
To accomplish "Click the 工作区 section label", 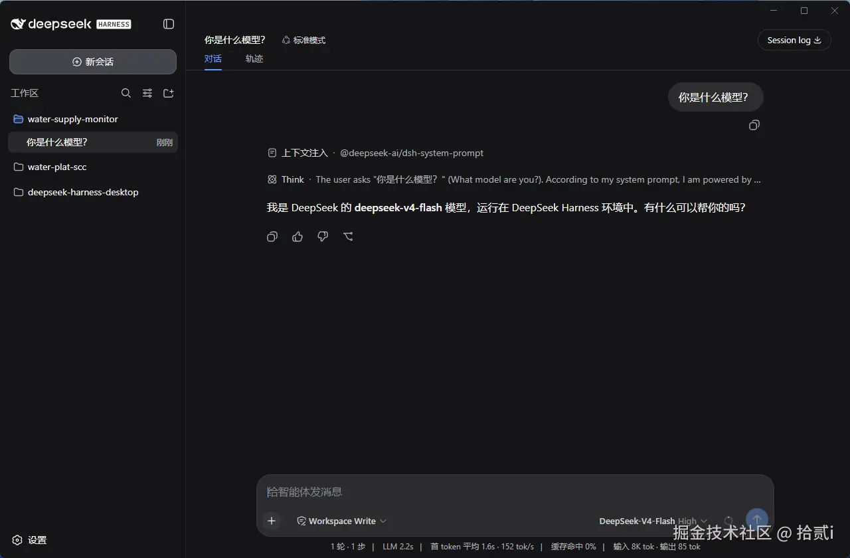I will tap(25, 93).
